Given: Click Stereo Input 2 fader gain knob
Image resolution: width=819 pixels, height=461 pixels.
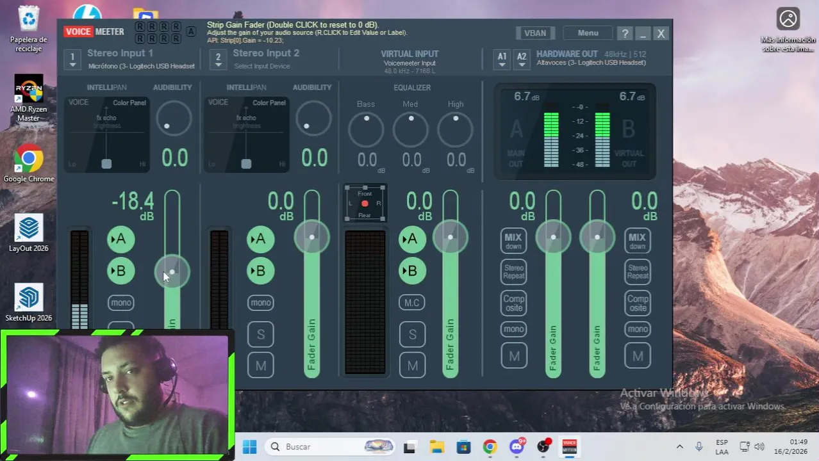Looking at the screenshot, I should point(312,237).
